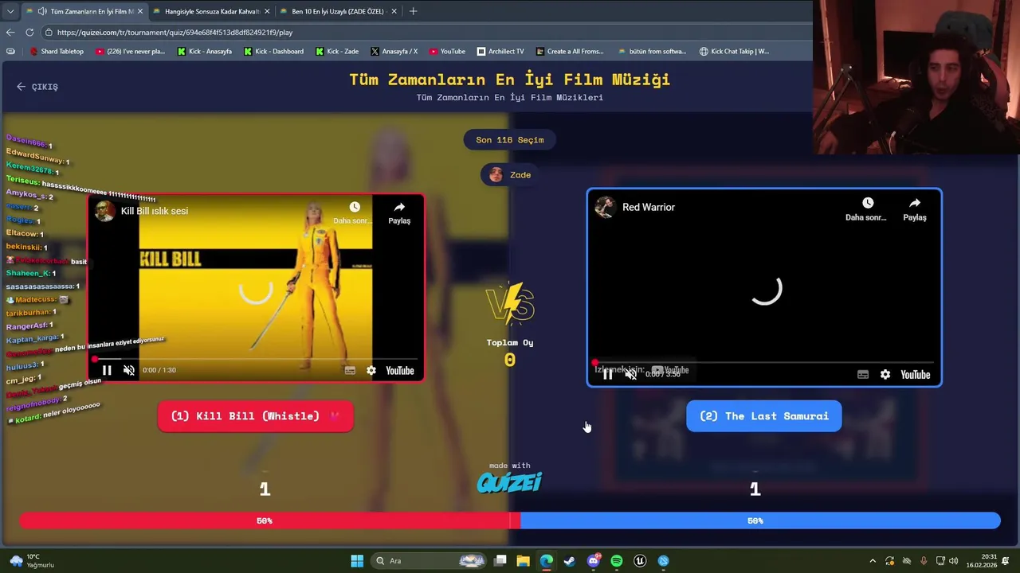Viewport: 1020px width, 573px height.
Task: Share the Kill Bill video
Action: coord(399,212)
